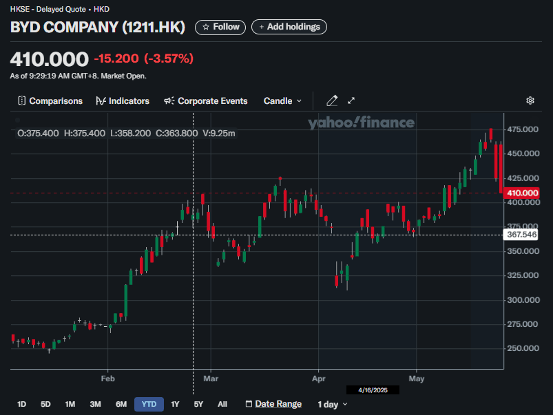The height and width of the screenshot is (415, 553).
Task: Click the Follow star button
Action: tap(220, 27)
